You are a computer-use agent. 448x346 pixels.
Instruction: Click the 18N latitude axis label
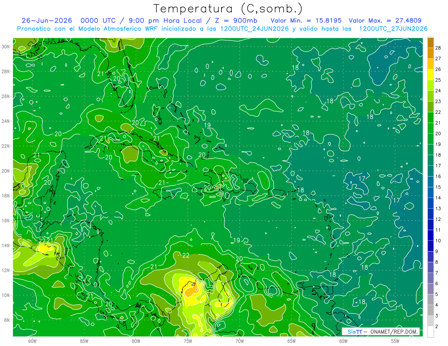(6, 196)
